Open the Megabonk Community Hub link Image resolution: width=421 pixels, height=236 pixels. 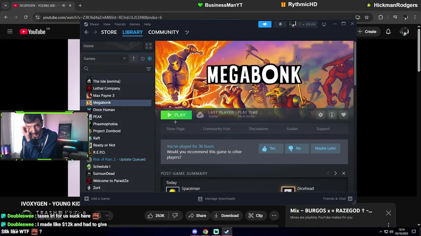[x=216, y=129]
